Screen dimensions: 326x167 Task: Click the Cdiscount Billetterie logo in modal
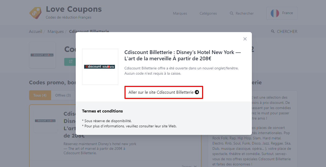(x=100, y=67)
